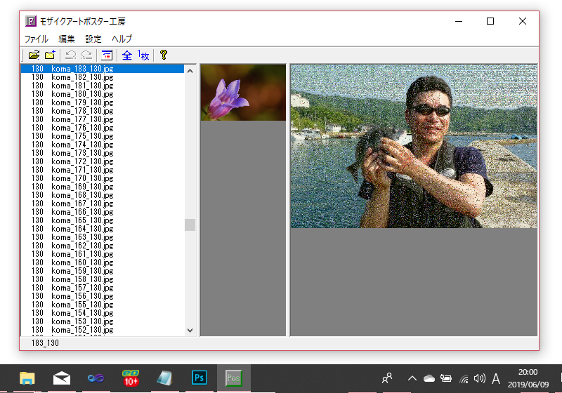Image resolution: width=562 pixels, height=393 pixels.
Task: Open the 編集 menu
Action: coord(67,39)
